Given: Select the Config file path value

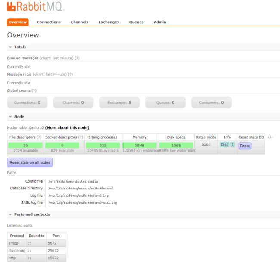Looking at the screenshot, I should 73,182.
